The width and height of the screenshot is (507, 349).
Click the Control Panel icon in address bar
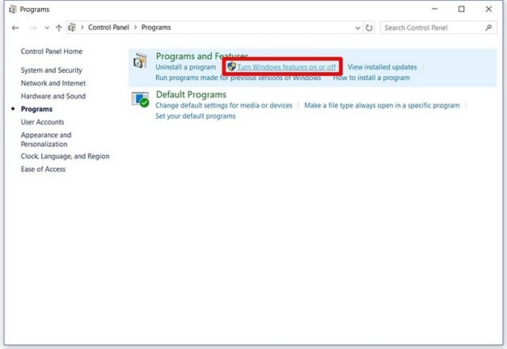point(72,27)
